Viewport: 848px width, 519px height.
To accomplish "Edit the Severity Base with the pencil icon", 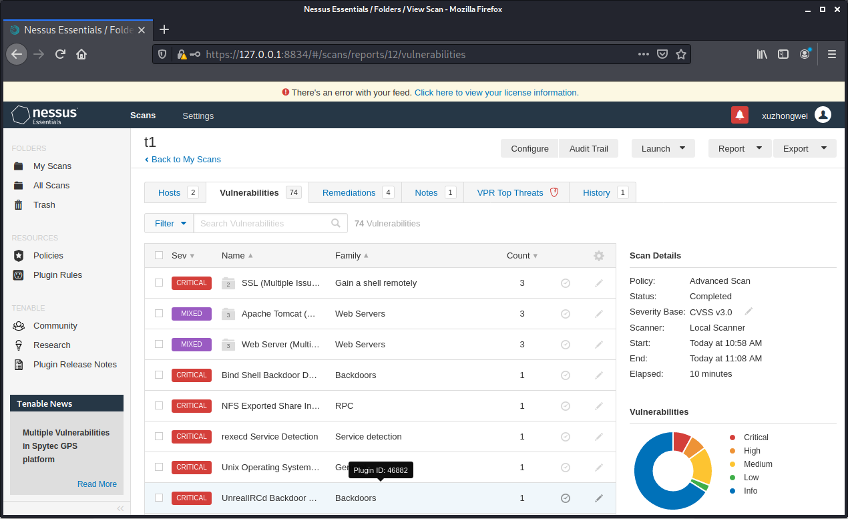I will click(749, 311).
